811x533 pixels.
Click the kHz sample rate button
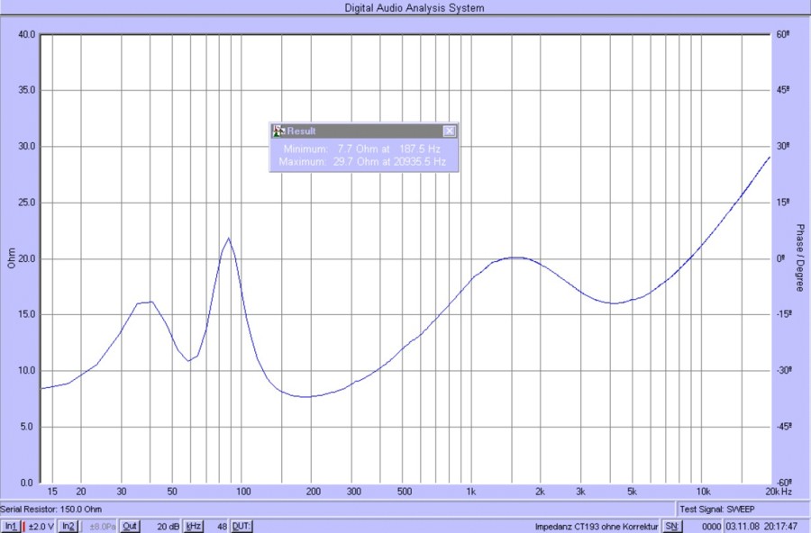194,526
